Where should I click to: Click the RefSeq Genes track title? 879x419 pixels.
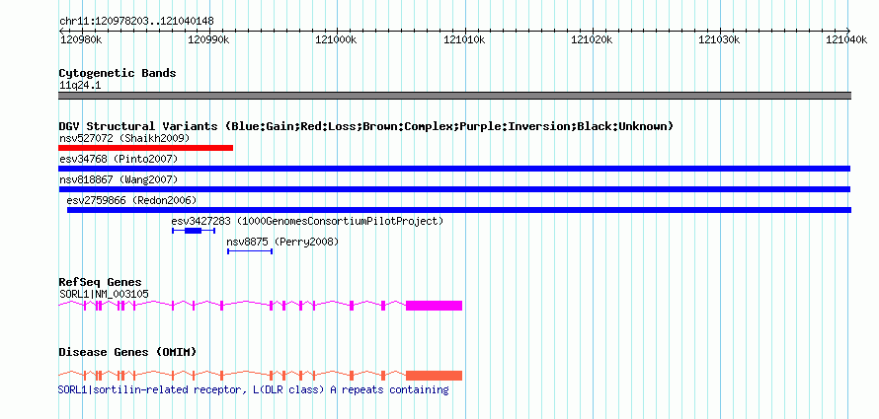[101, 282]
